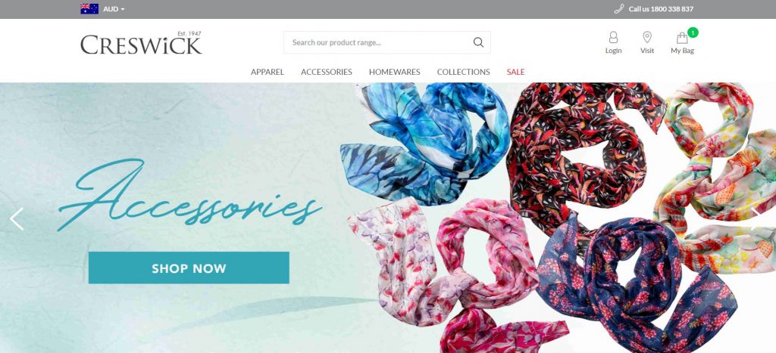Open the Homewares menu

click(394, 72)
